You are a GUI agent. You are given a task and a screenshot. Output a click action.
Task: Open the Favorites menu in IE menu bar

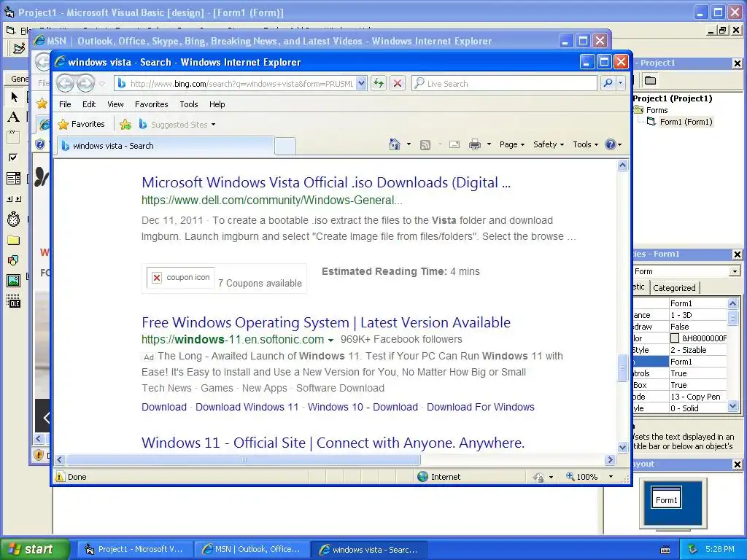151,104
